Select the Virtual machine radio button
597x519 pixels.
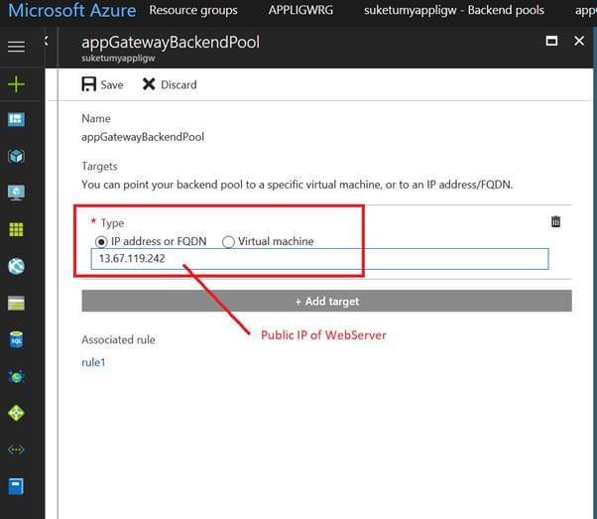228,241
